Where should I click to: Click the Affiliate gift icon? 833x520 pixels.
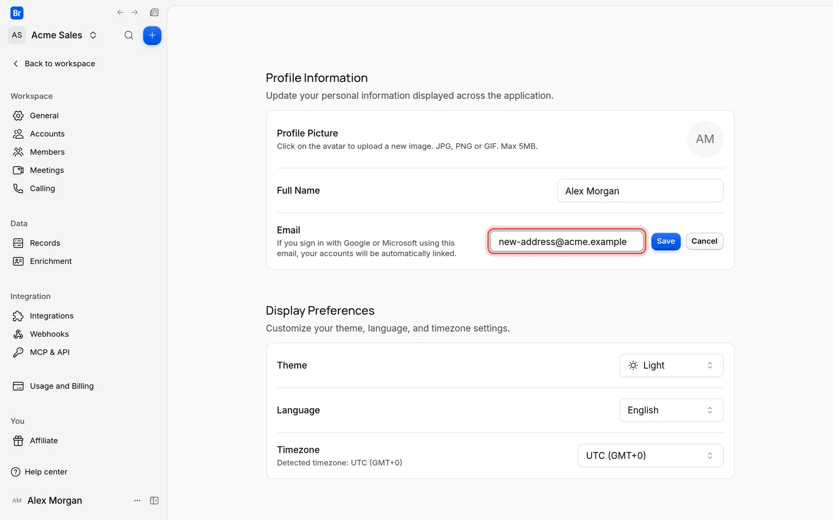tap(18, 440)
